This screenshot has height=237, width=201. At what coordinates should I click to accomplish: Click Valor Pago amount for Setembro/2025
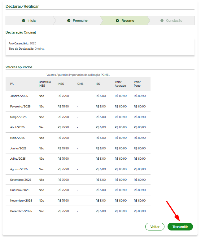click(140, 180)
